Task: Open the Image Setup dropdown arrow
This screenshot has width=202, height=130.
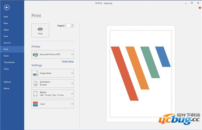Action: click(x=72, y=73)
